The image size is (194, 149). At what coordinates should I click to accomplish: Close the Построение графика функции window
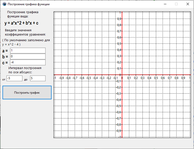[x=188, y=4]
